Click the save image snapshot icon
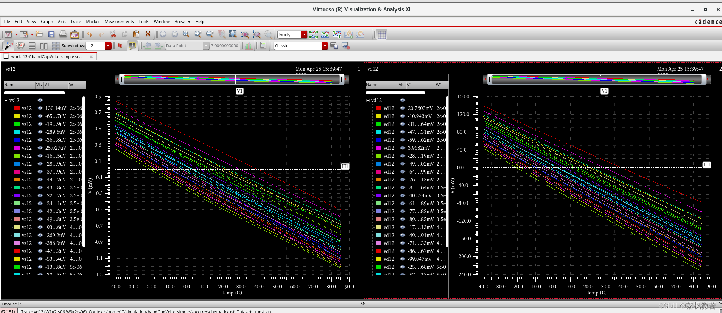 point(75,34)
